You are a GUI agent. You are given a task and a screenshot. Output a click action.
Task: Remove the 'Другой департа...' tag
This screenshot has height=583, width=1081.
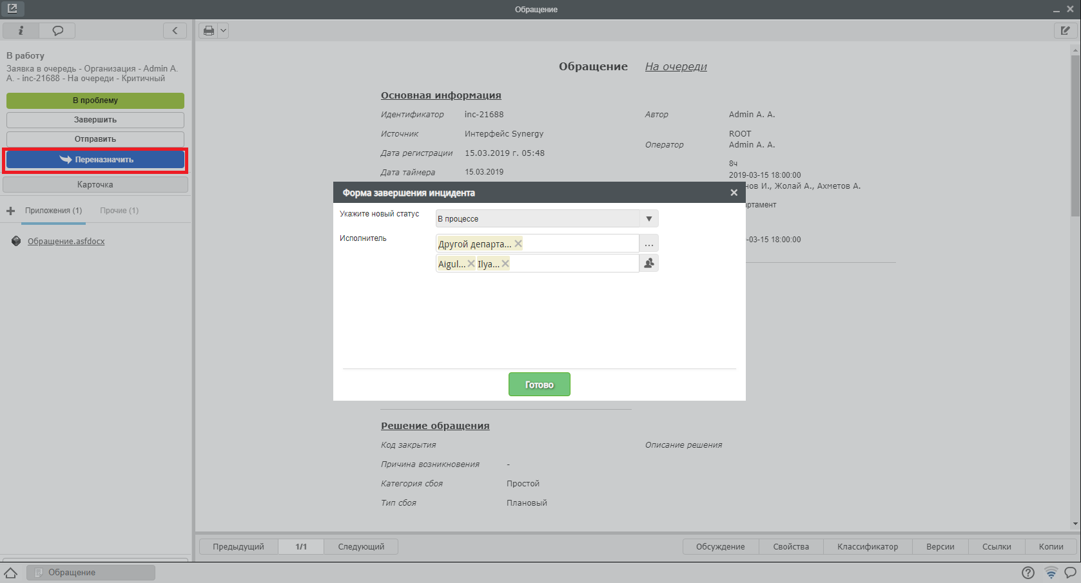[x=518, y=244]
